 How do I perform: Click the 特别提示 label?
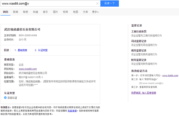pos(6,107)
